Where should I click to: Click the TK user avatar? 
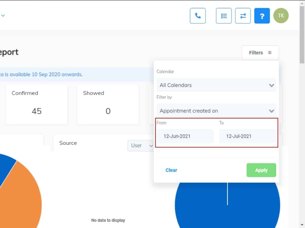click(x=281, y=16)
